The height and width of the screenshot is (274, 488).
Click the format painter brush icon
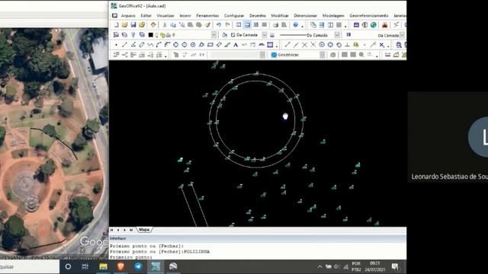[x=207, y=25]
